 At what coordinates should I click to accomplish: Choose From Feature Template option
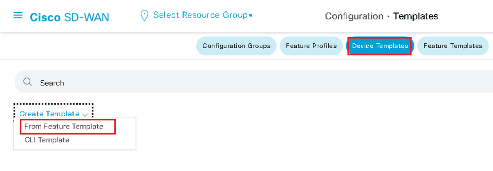(64, 126)
